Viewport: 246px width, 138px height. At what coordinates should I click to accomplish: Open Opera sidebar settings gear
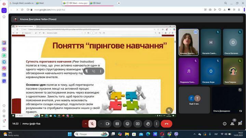point(4,116)
